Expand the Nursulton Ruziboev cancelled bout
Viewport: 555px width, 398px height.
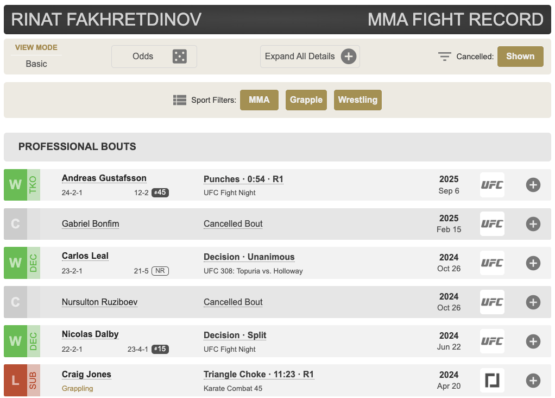pos(533,302)
